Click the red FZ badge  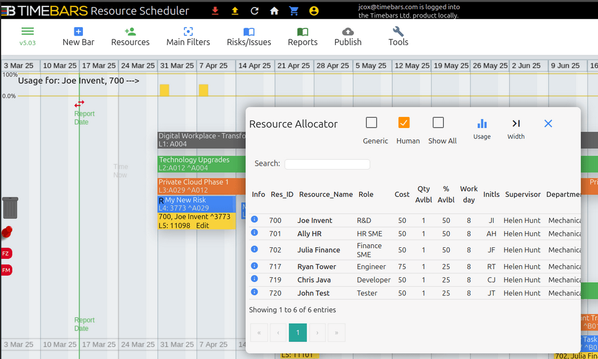(x=6, y=254)
